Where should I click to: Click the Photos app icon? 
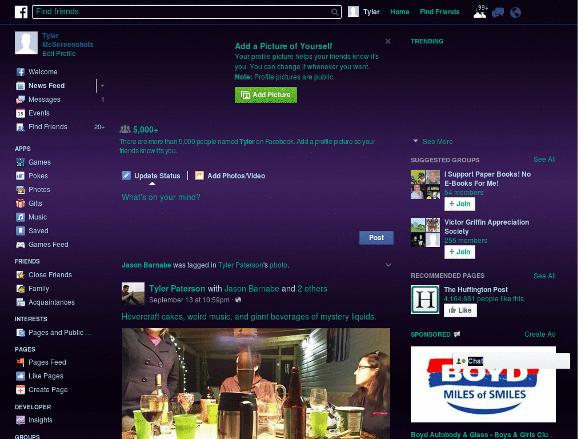pos(21,190)
